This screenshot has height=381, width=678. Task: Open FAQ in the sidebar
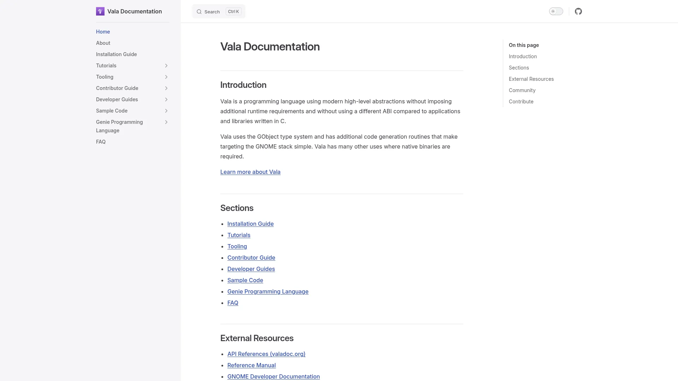point(101,142)
